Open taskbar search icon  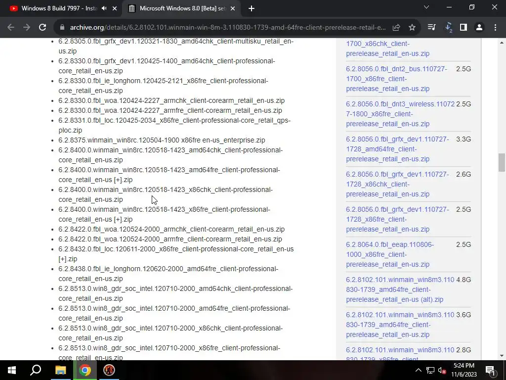click(x=36, y=370)
